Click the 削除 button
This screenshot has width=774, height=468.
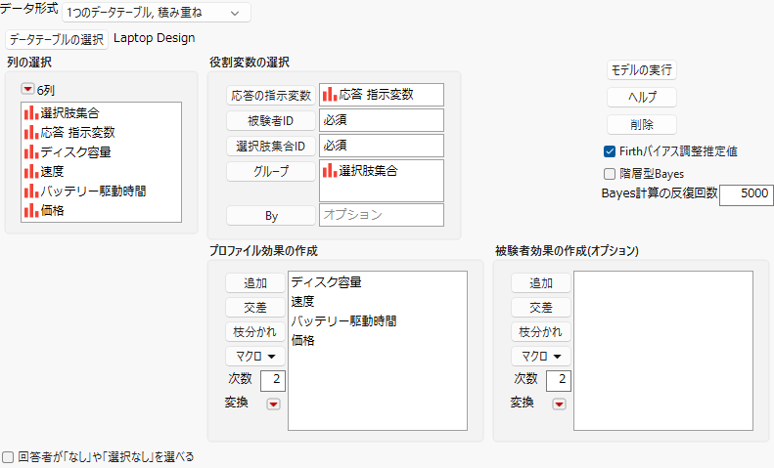[x=642, y=125]
